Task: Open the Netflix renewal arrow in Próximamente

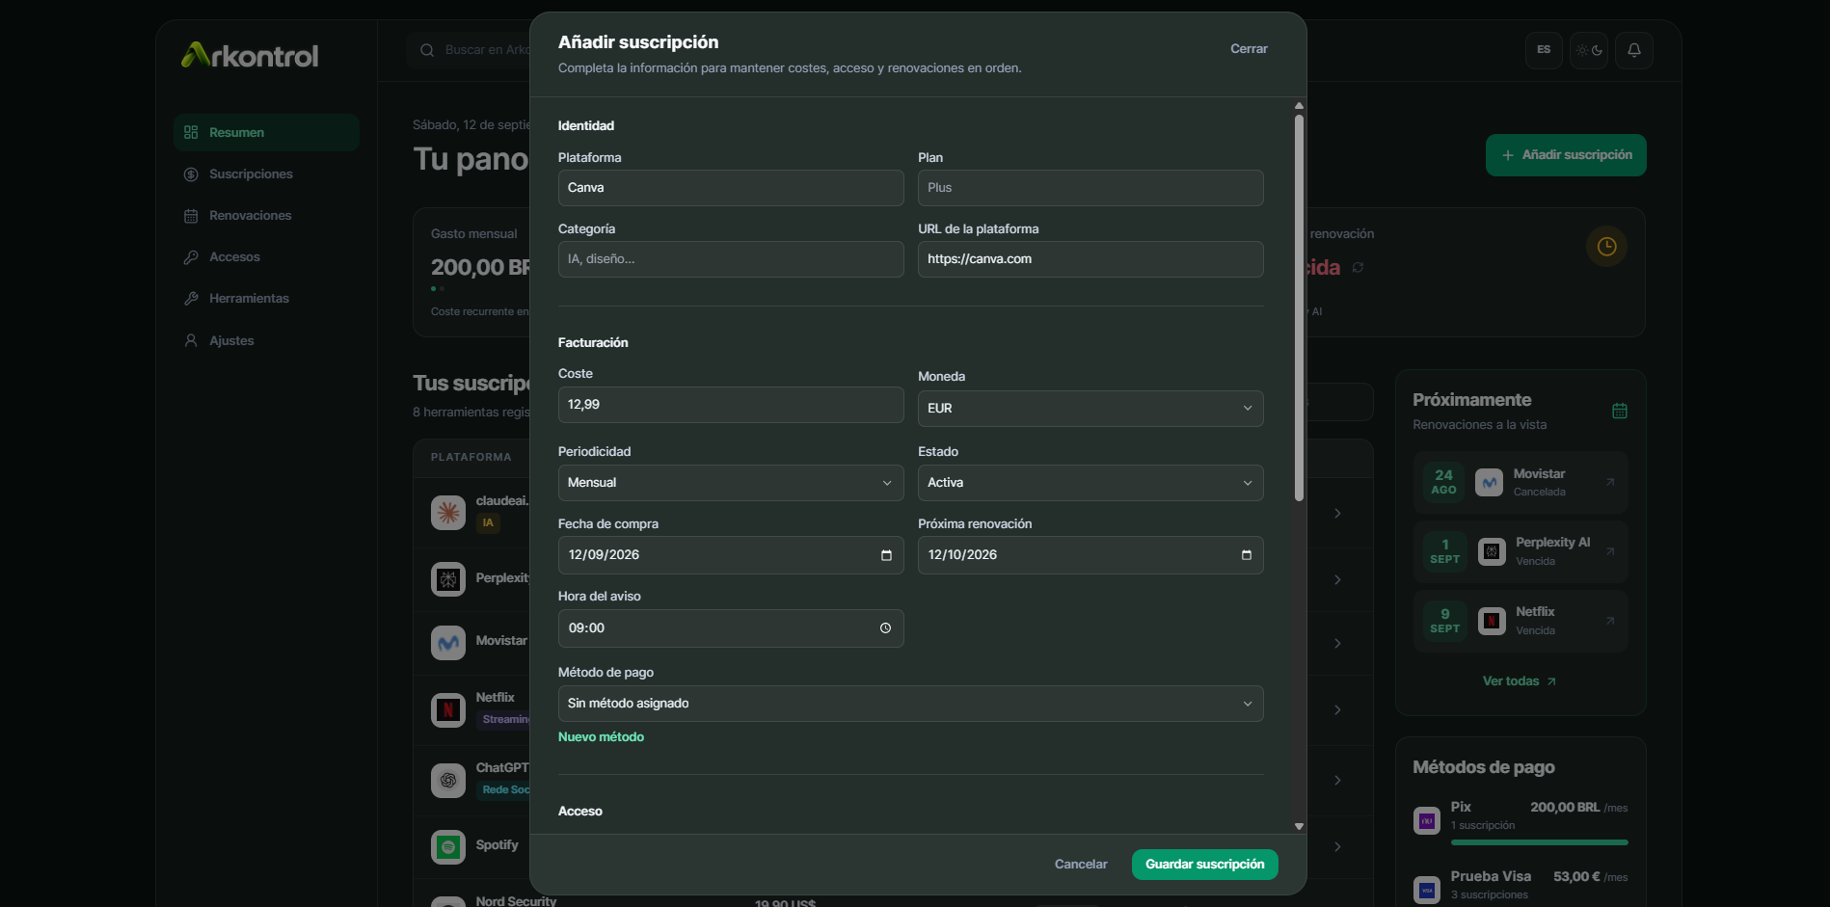Action: click(x=1610, y=621)
